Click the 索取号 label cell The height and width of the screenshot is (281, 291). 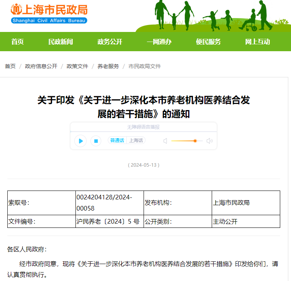click(x=42, y=203)
